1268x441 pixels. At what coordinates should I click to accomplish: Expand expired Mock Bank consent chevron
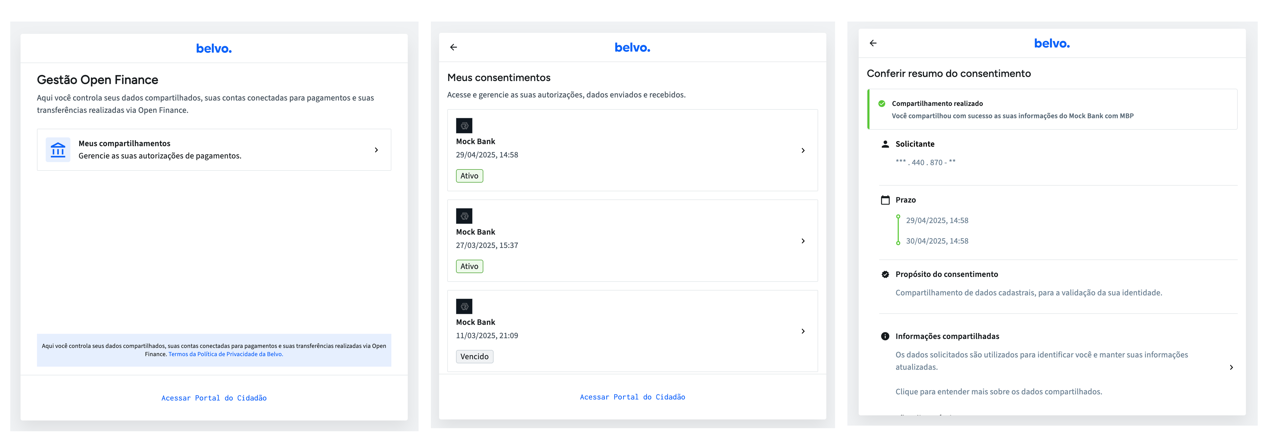pyautogui.click(x=803, y=331)
